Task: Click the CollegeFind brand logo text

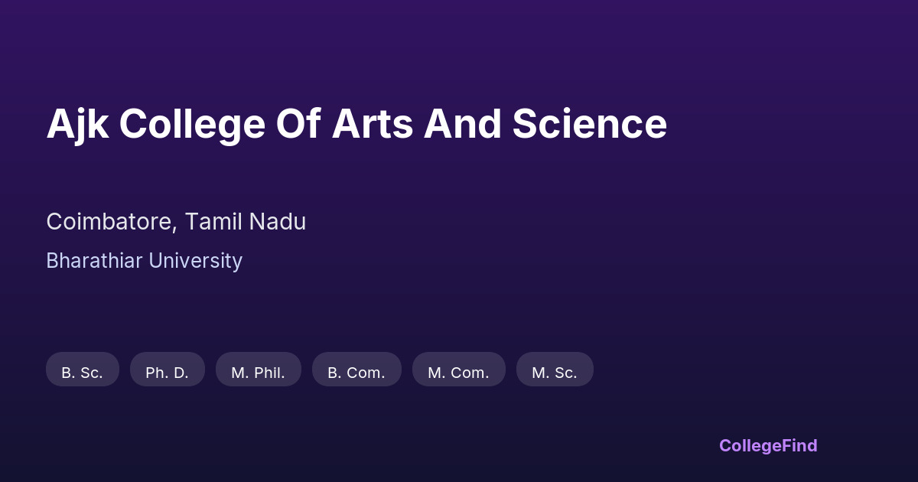Action: coord(768,445)
